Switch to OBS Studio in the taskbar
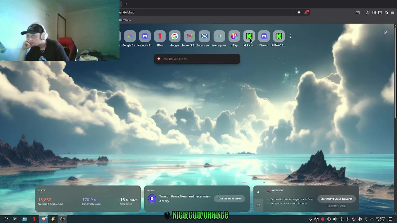This screenshot has height=223, width=397. [x=63, y=219]
